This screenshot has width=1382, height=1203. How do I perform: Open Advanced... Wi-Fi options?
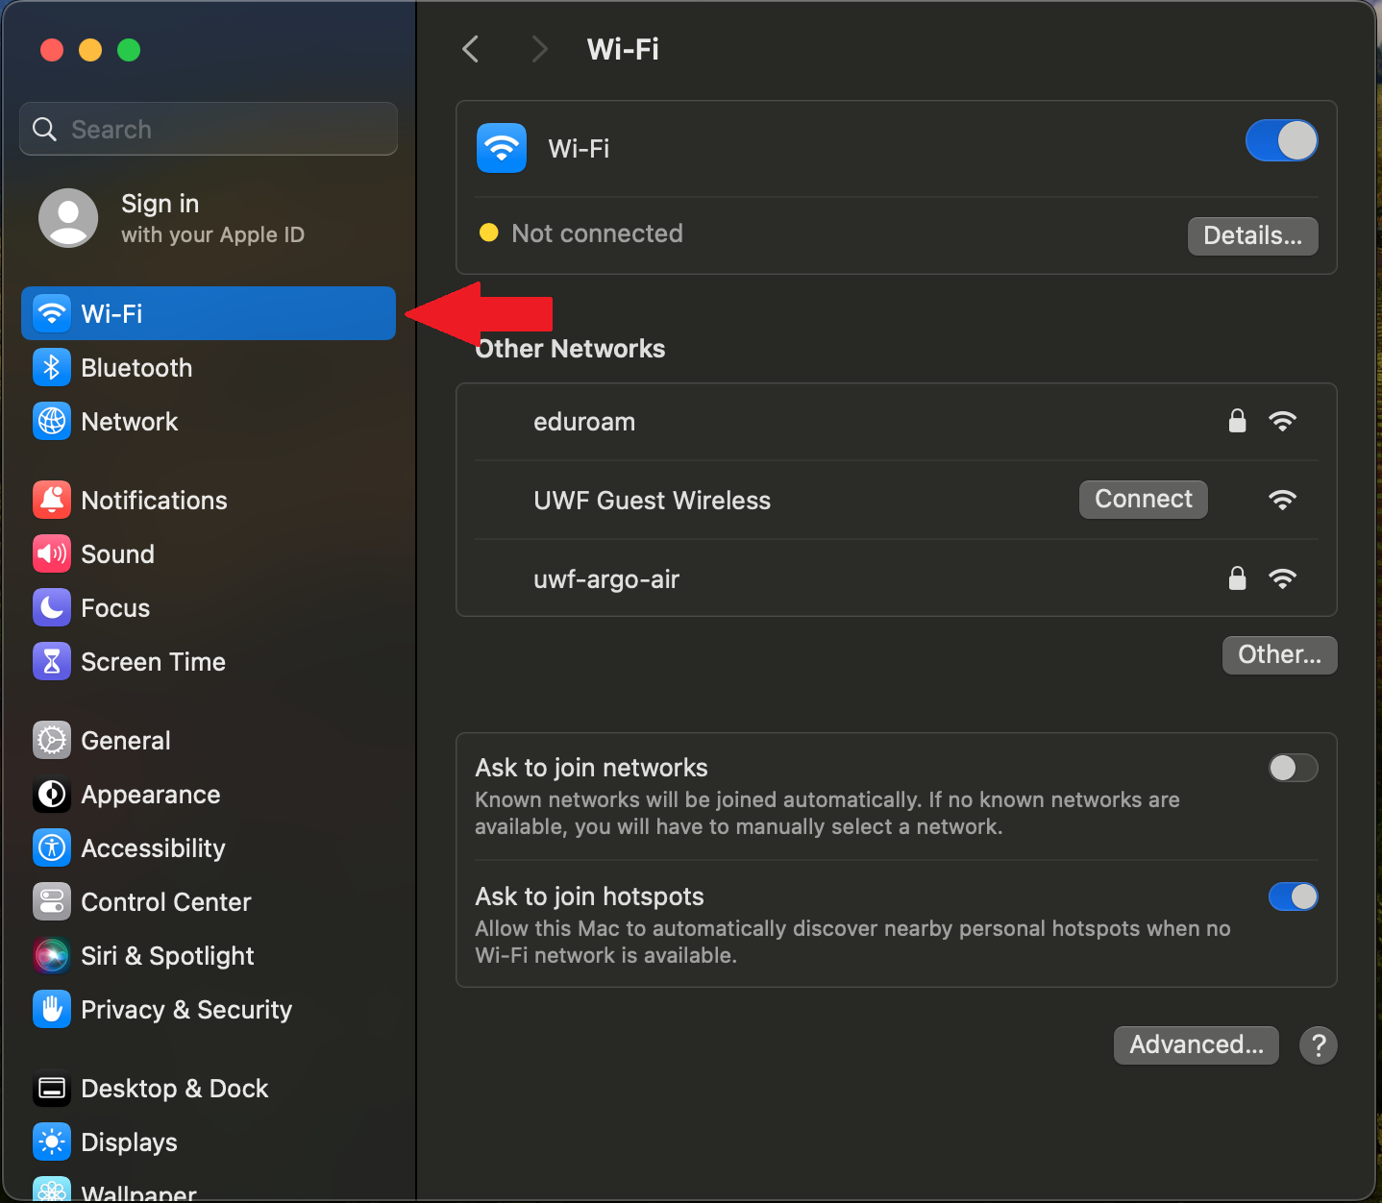1196,1044
